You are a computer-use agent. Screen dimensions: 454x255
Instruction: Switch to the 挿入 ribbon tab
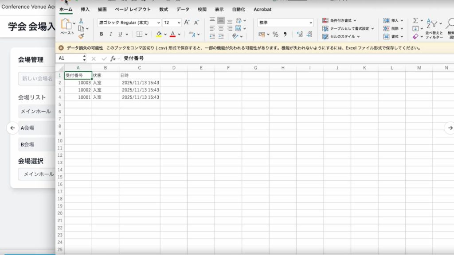tap(85, 9)
